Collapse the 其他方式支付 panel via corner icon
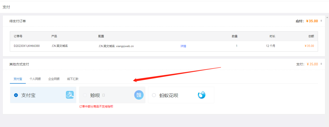 click(x=321, y=64)
